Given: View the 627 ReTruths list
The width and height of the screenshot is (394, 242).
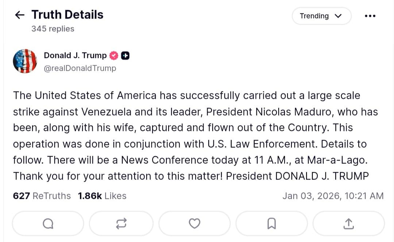Looking at the screenshot, I should (x=42, y=196).
